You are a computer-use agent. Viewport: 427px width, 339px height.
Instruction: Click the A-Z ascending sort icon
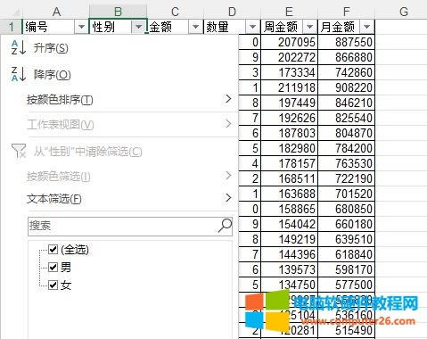pos(19,48)
